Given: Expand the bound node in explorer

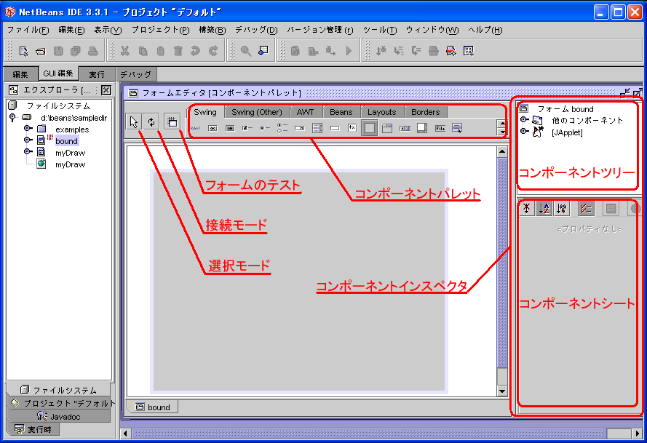Looking at the screenshot, I should point(28,140).
